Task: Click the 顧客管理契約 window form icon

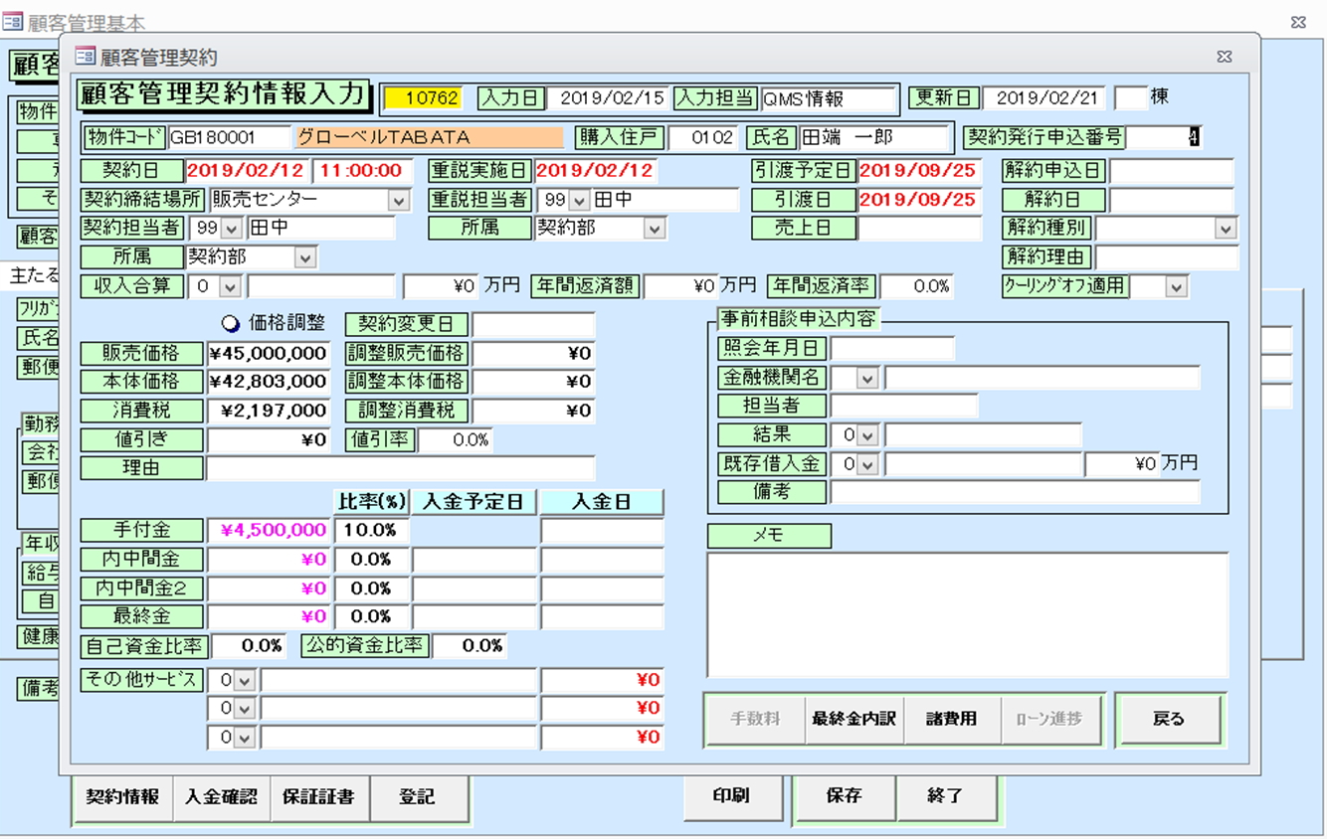Action: 86,57
